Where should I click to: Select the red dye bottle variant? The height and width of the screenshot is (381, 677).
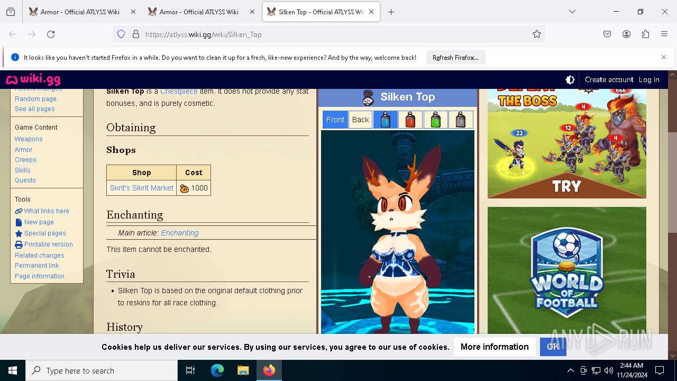(x=410, y=120)
